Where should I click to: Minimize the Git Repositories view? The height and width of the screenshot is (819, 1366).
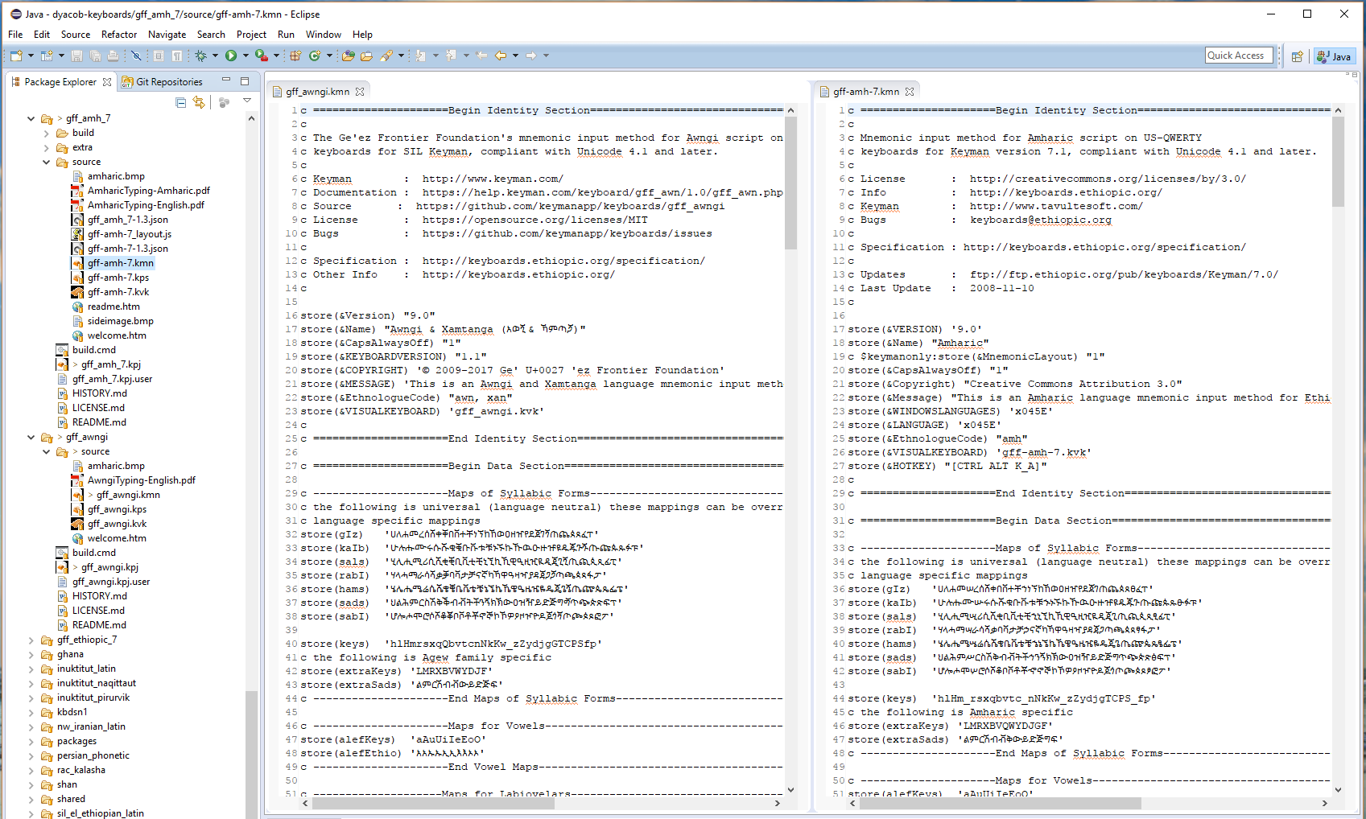226,79
